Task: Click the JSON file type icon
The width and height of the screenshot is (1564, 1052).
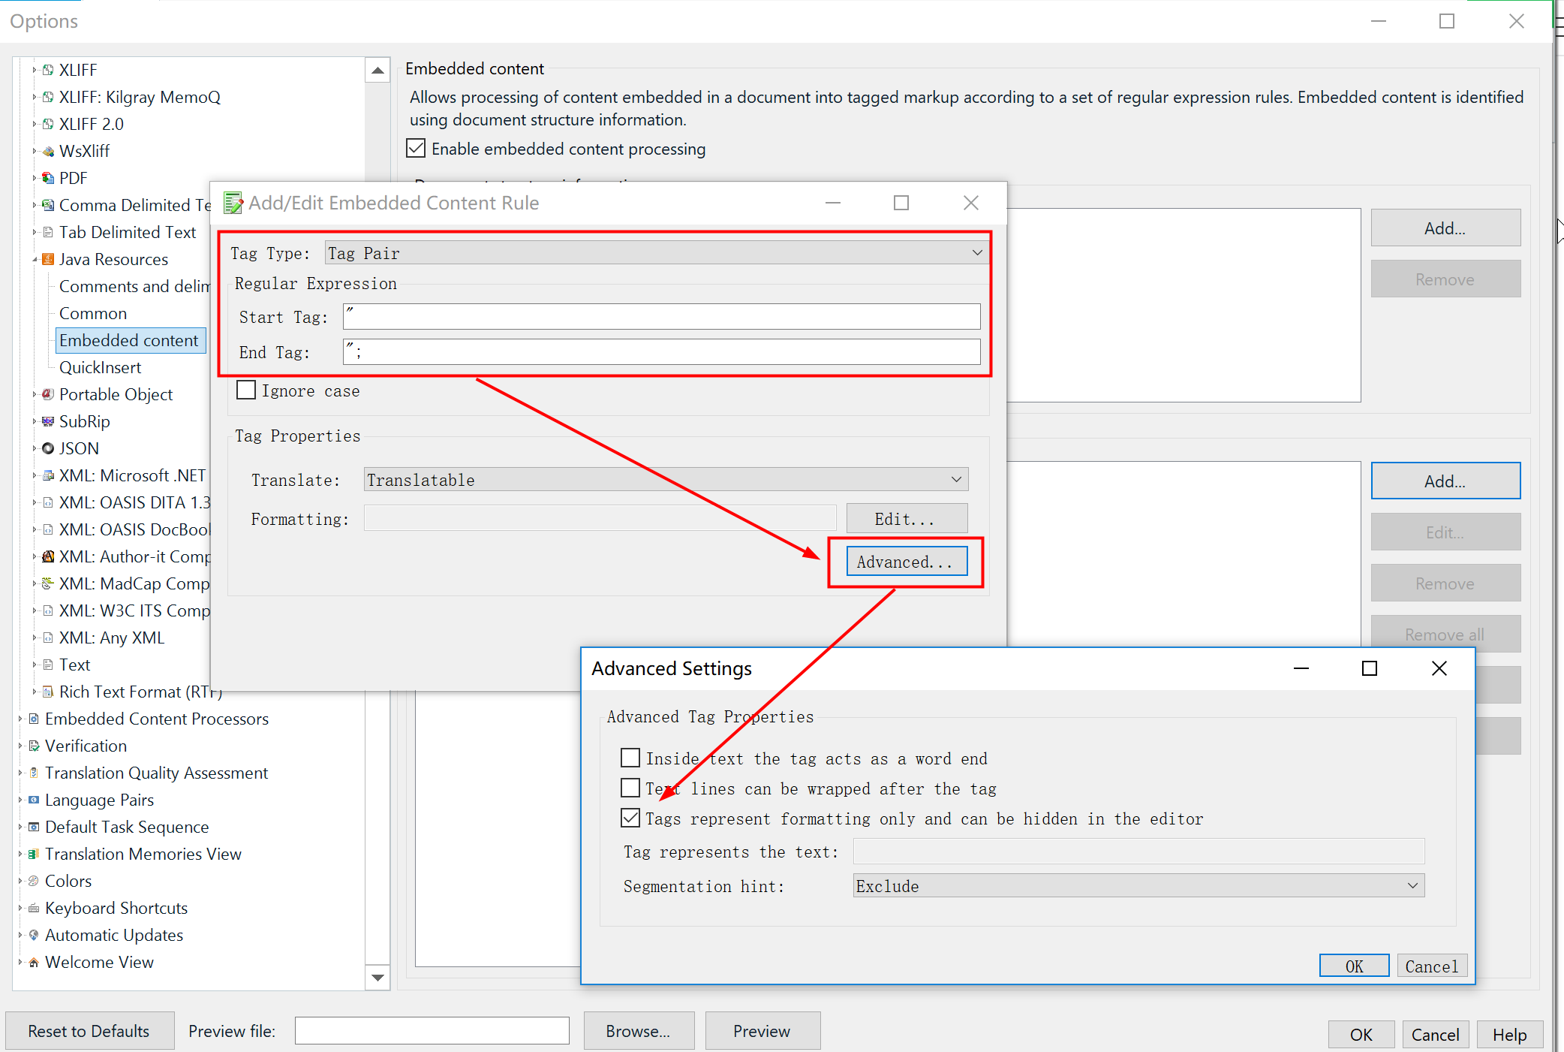Action: point(48,448)
